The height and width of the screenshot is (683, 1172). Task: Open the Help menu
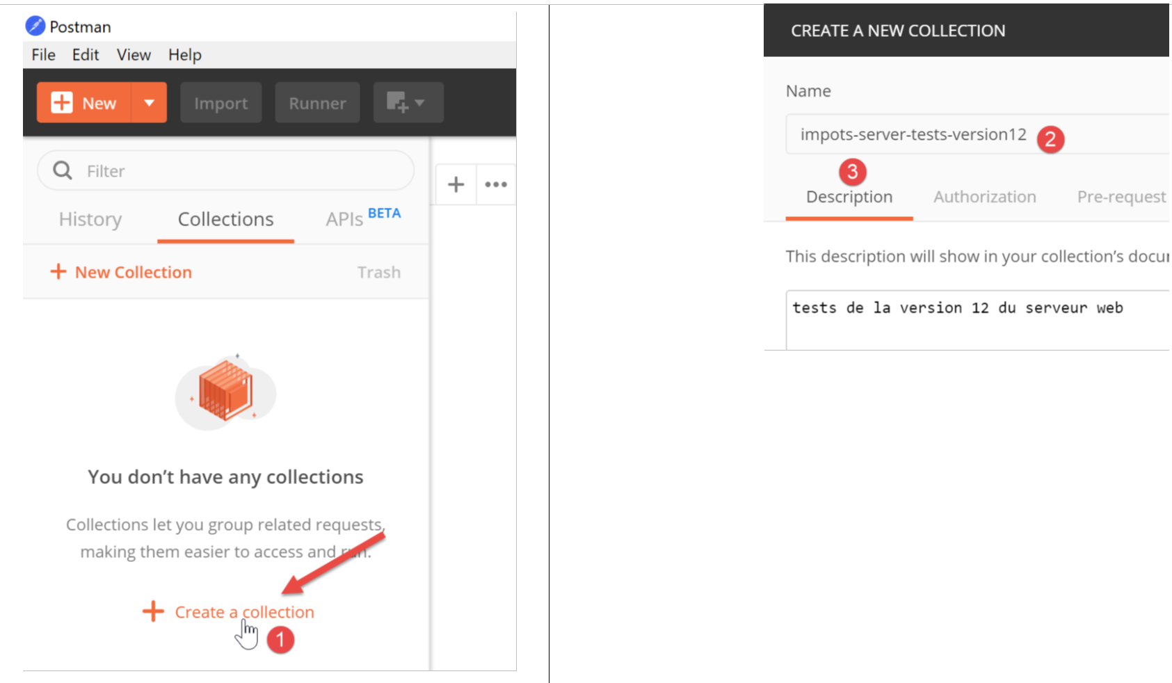(184, 55)
